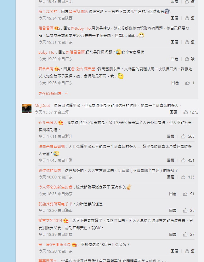204x262 pixels.
Task: Open the @-散作满天星- mention link
Action: (84, 69)
